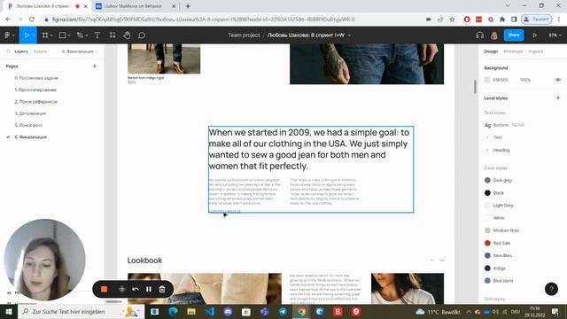Delete the recording trash icon
This screenshot has width=567, height=319.
coord(162,289)
